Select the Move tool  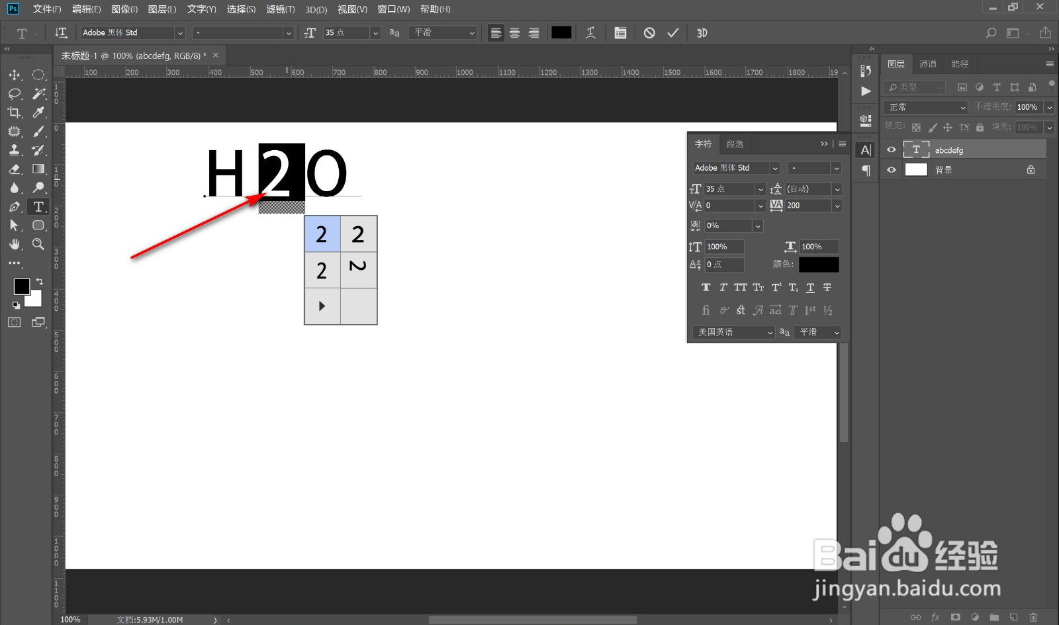pos(15,75)
